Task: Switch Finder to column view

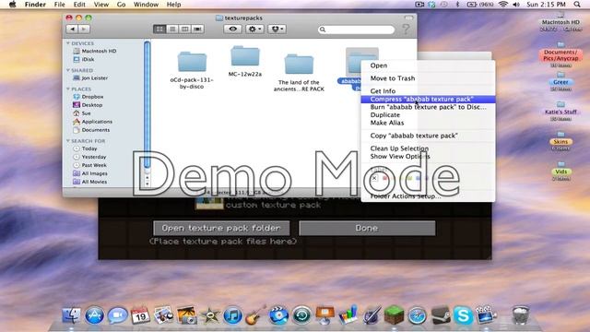Action: click(185, 29)
